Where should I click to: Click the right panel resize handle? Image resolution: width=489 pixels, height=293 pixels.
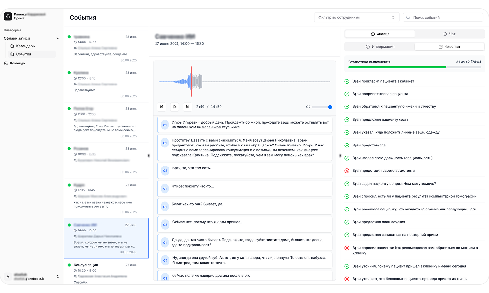[x=340, y=156]
